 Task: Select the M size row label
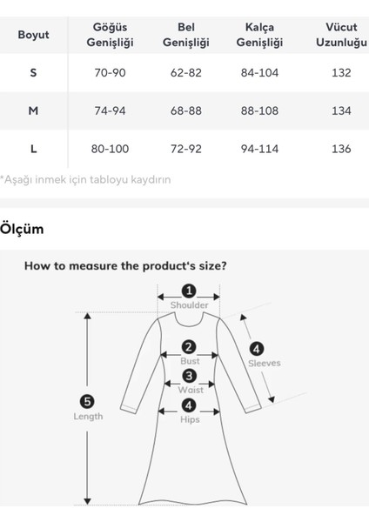tap(33, 110)
